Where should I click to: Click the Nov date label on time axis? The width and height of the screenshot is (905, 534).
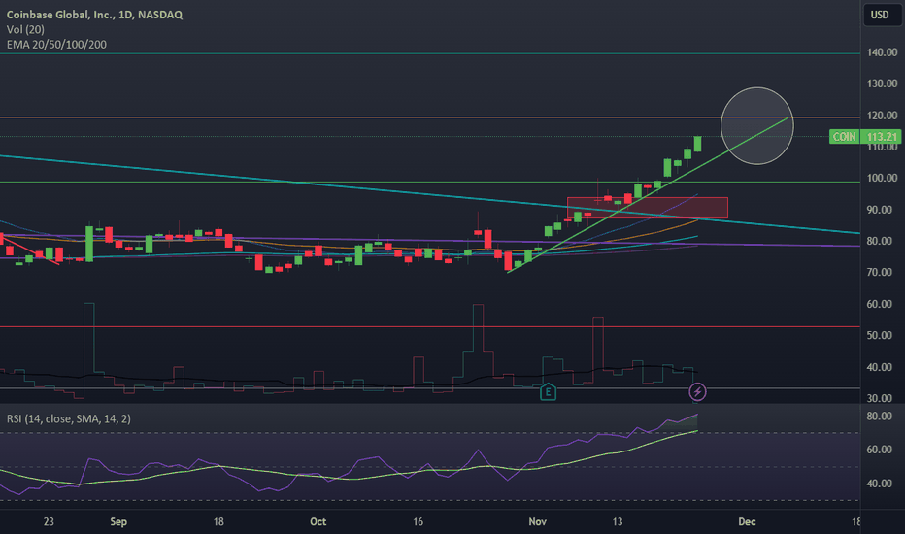coord(537,522)
